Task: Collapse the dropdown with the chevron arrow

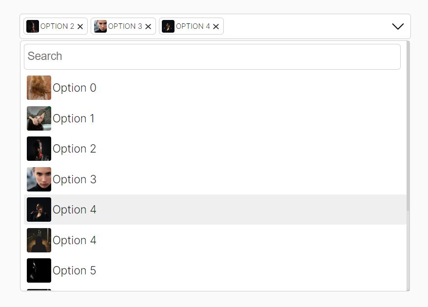Action: point(397,27)
